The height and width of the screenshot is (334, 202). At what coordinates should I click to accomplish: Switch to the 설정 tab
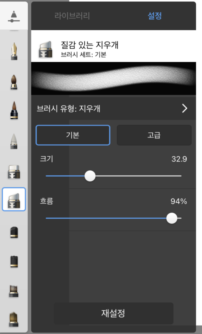tap(155, 16)
